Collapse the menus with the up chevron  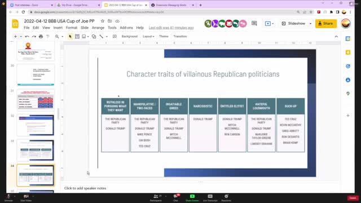336,37
